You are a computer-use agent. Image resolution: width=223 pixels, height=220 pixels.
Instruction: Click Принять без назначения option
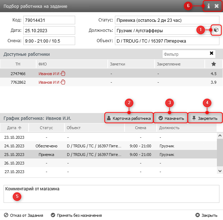pos(76,215)
